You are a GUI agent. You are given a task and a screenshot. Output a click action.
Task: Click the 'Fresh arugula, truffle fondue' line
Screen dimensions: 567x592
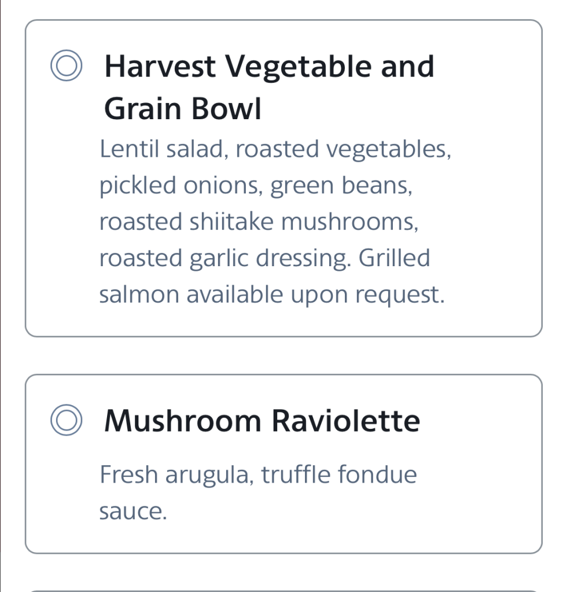coord(258,475)
